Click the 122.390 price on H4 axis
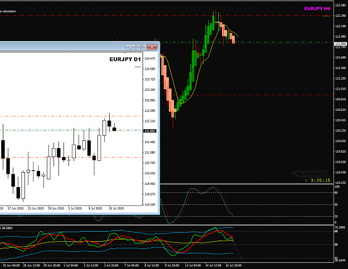 tap(340, 16)
